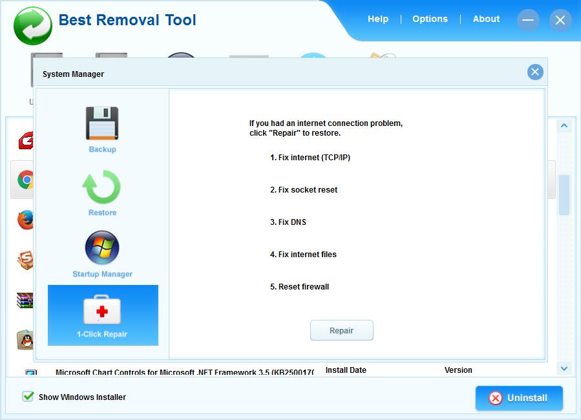Click the Best Removal Tool green logo
This screenshot has height=420, width=581.
(x=32, y=26)
